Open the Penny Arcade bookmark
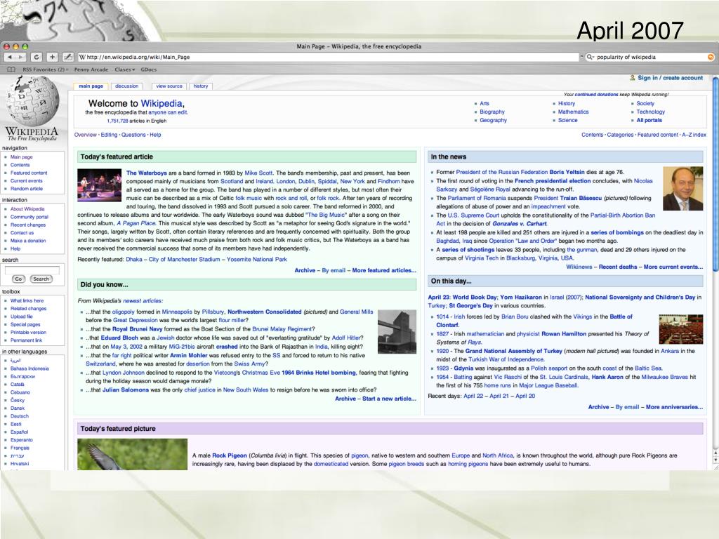The height and width of the screenshot is (539, 719). pos(91,69)
